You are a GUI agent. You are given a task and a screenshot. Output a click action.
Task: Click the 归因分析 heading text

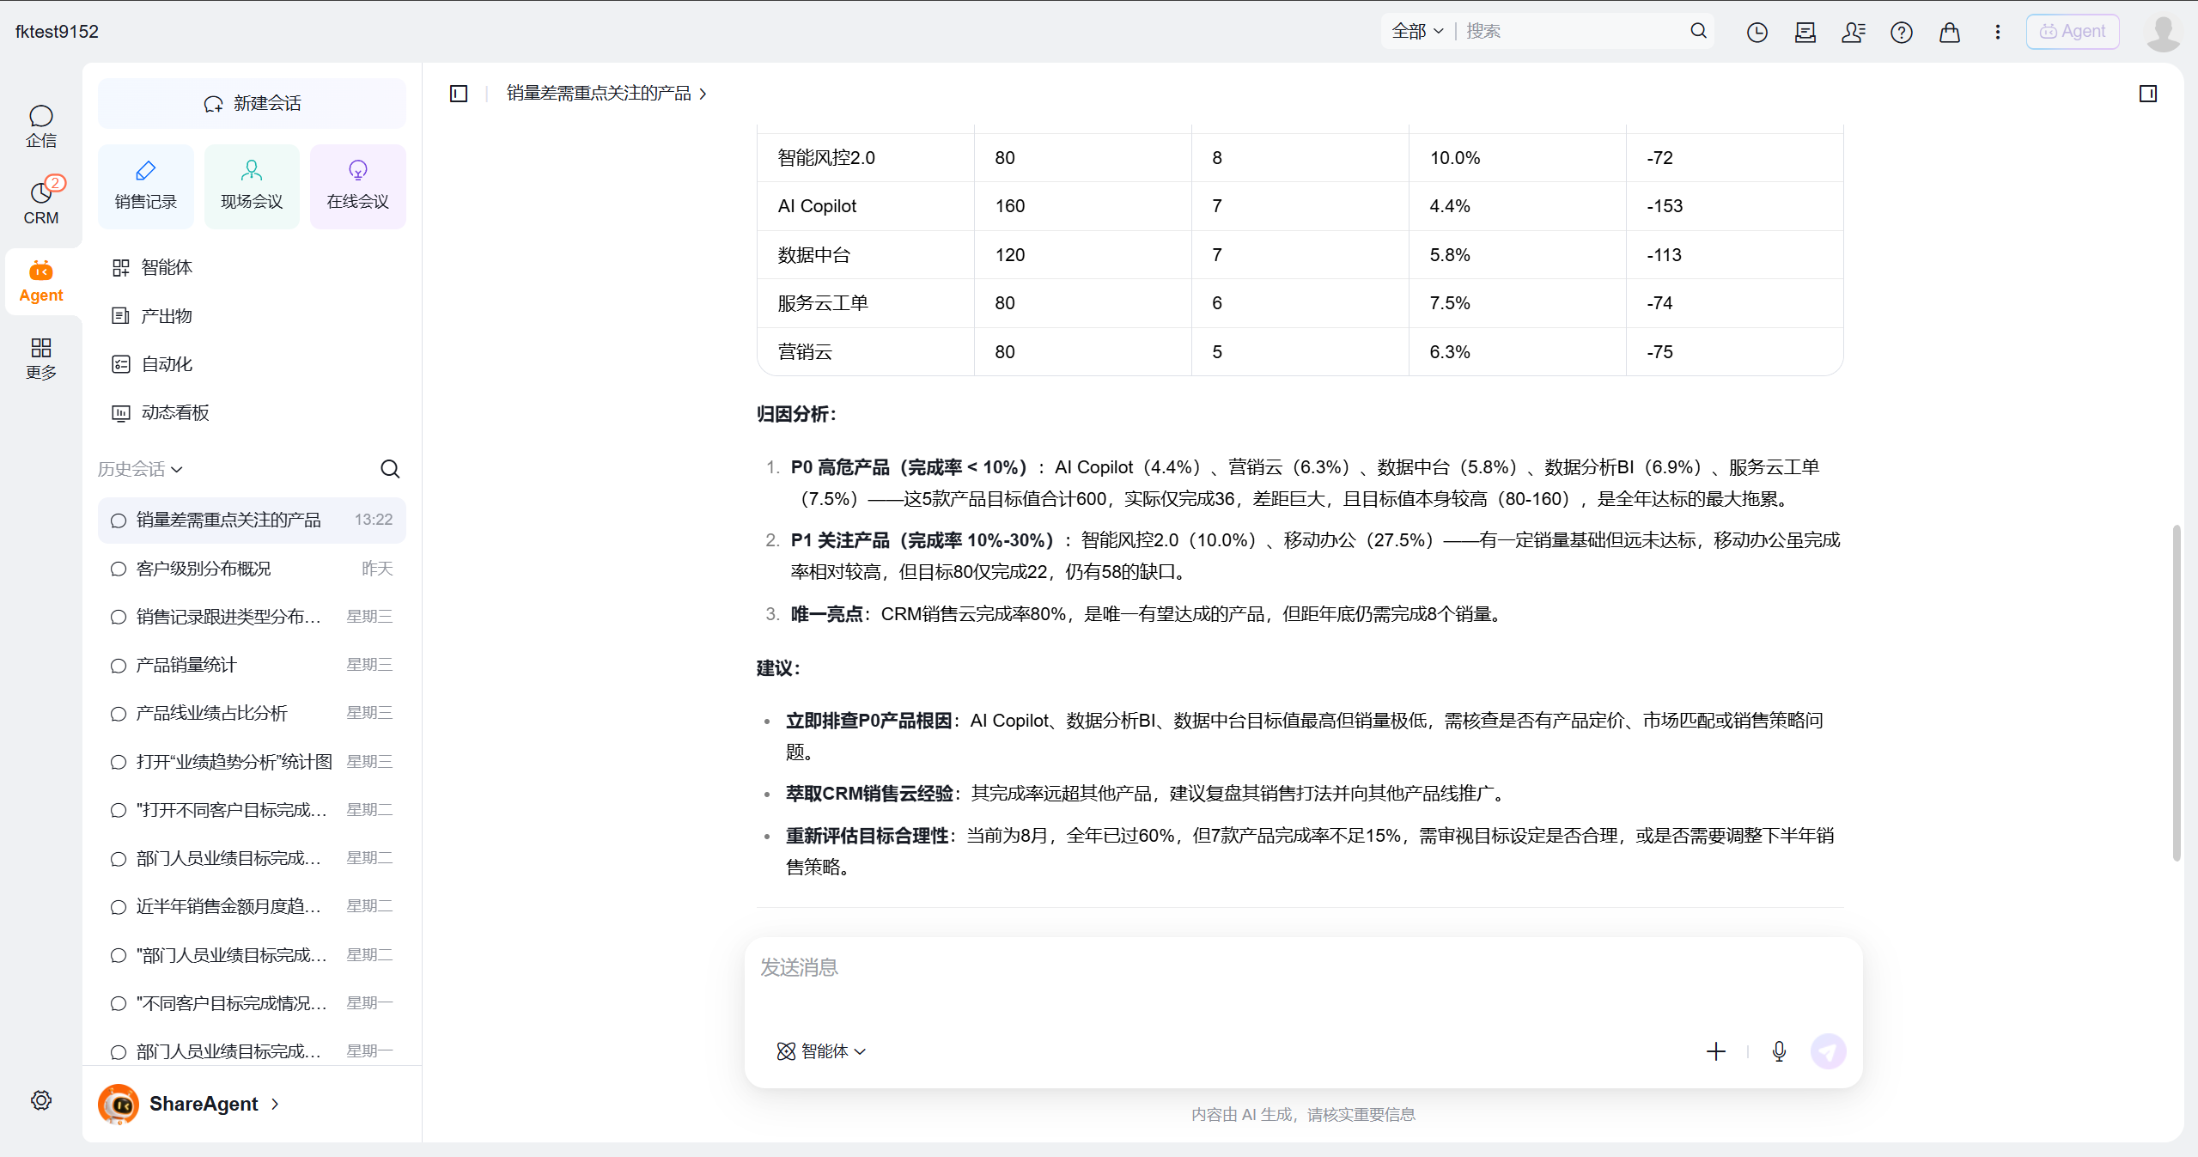coord(796,414)
